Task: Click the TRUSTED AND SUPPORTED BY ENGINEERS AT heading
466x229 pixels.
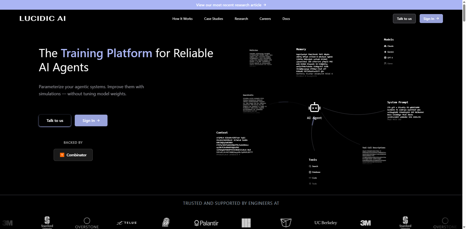Action: point(231,203)
